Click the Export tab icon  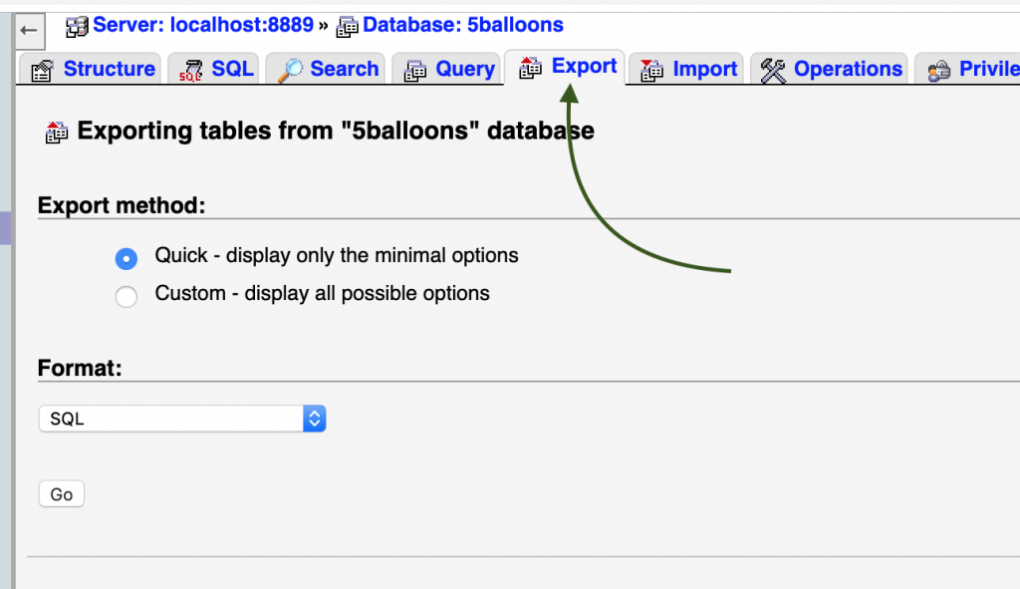(529, 66)
